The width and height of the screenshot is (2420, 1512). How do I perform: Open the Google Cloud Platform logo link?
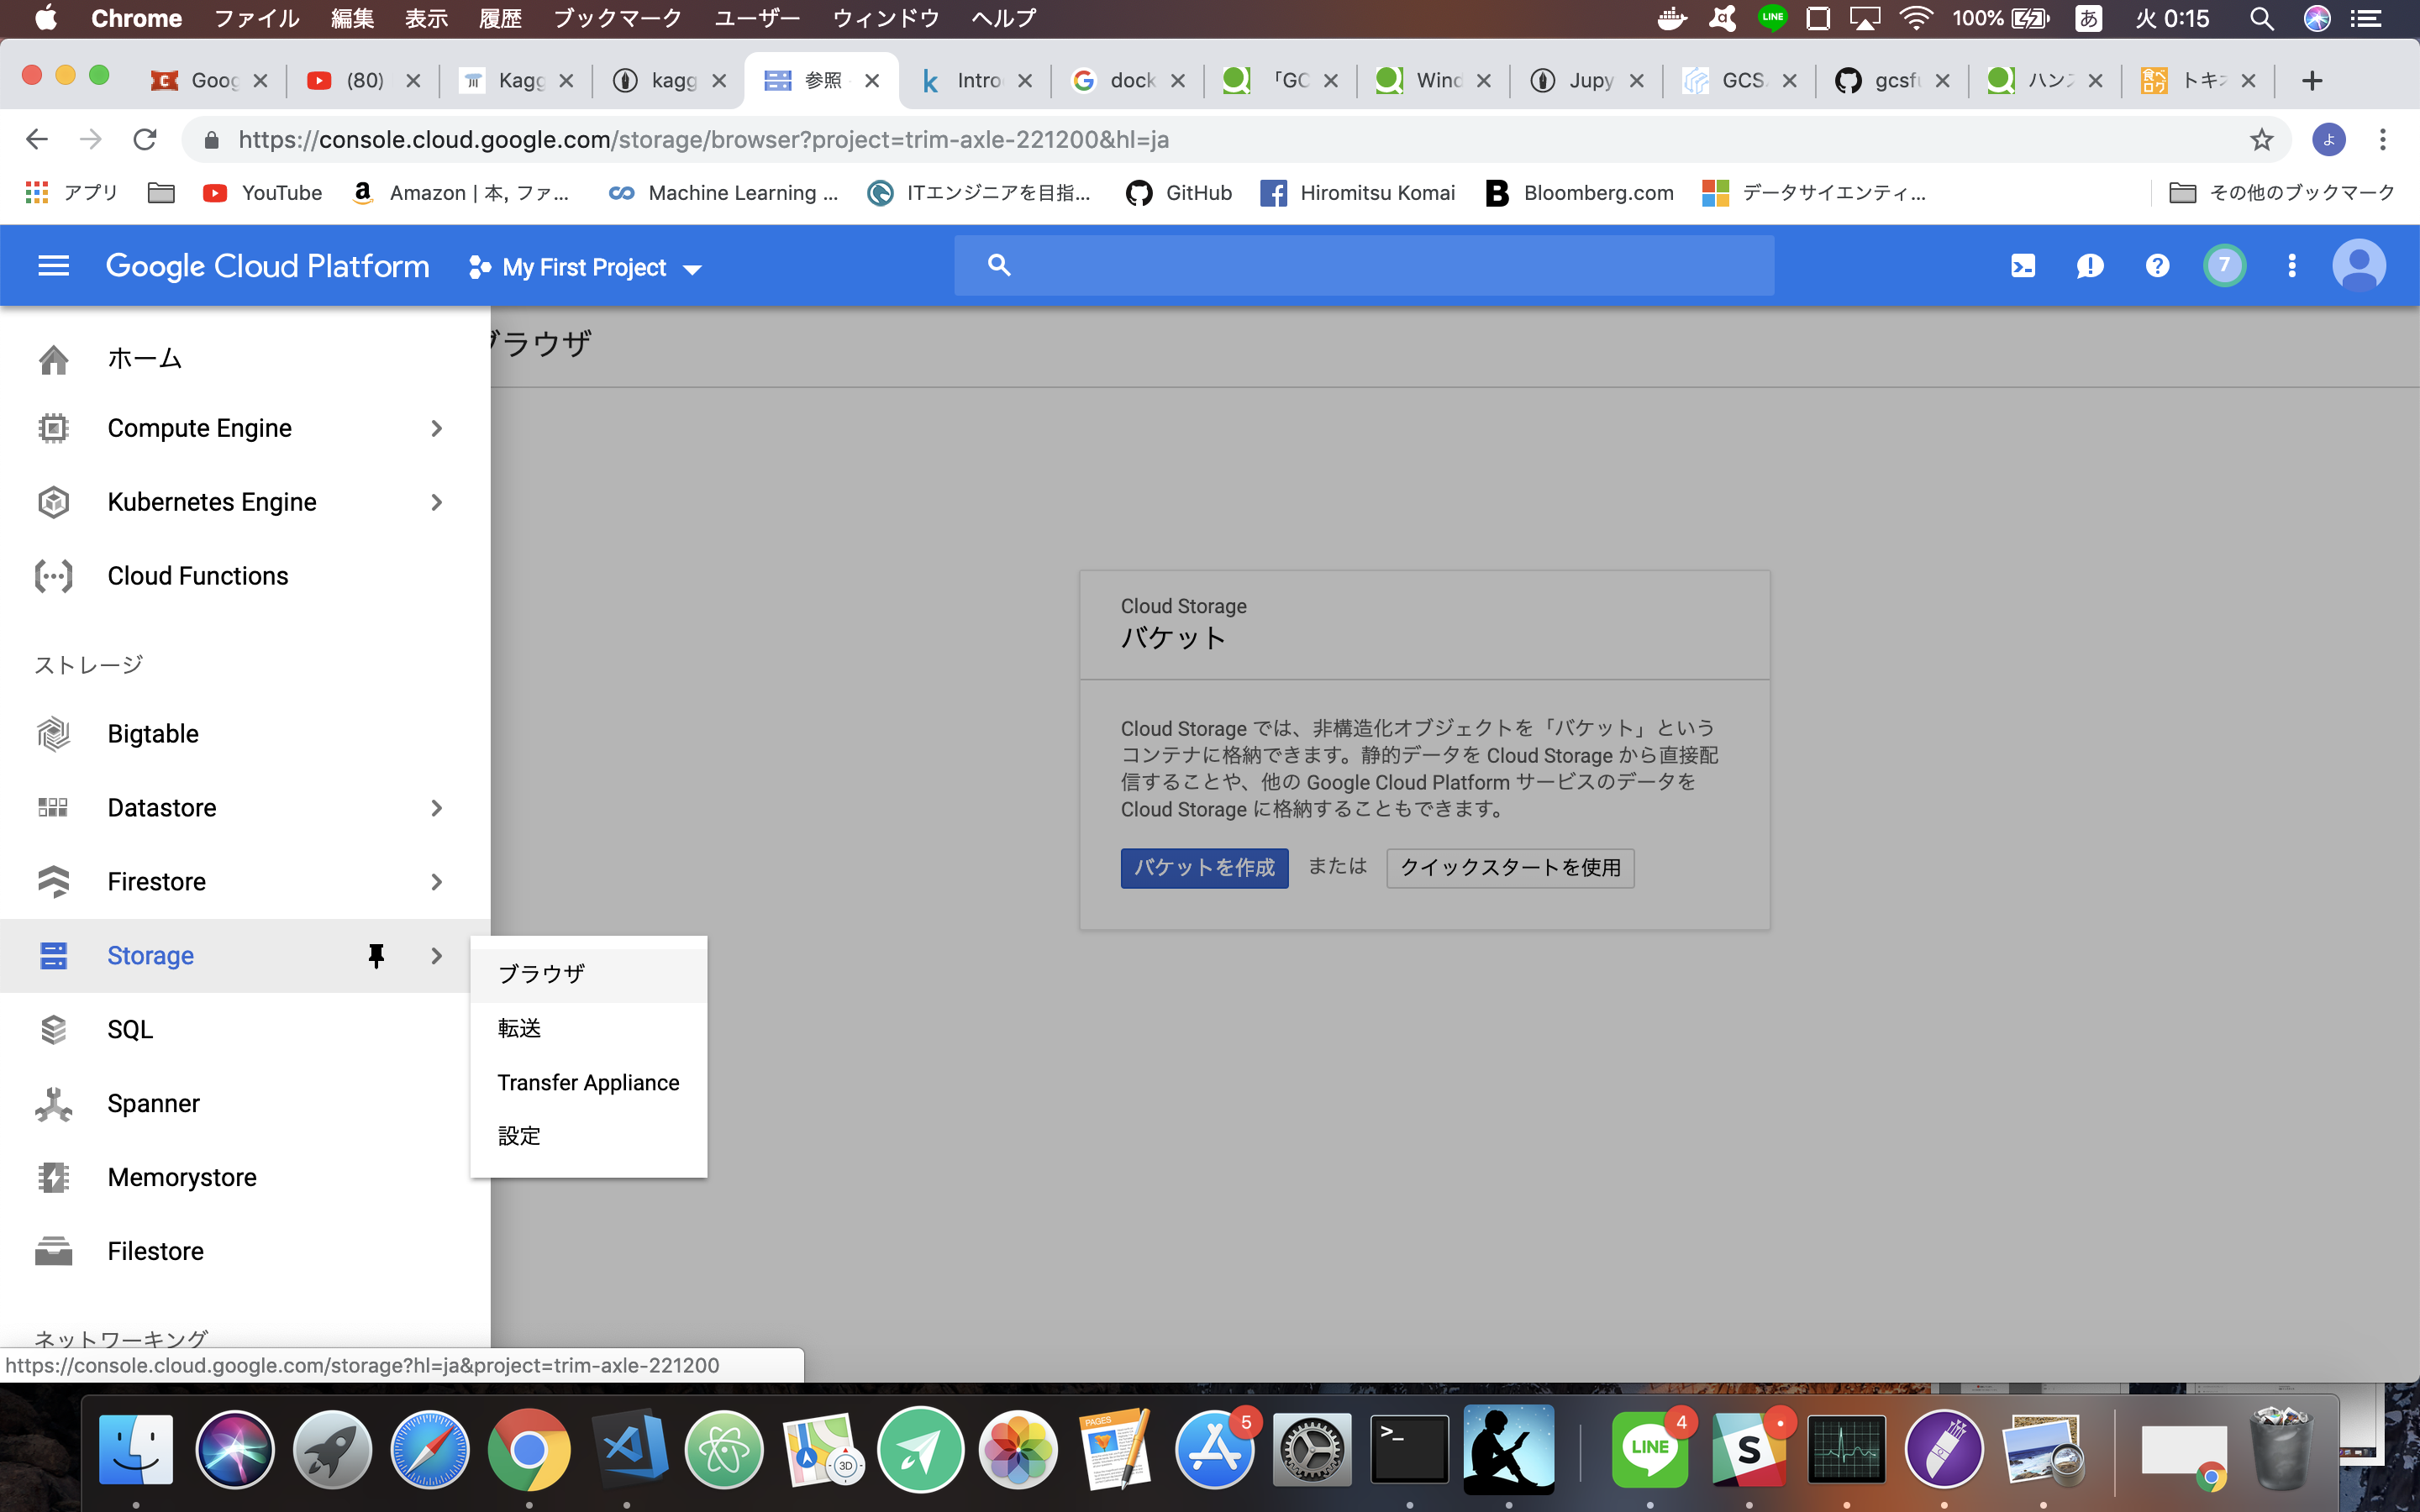click(267, 266)
